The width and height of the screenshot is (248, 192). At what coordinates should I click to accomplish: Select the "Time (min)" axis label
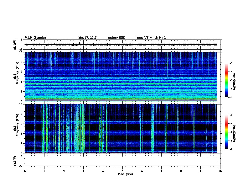click(125, 174)
